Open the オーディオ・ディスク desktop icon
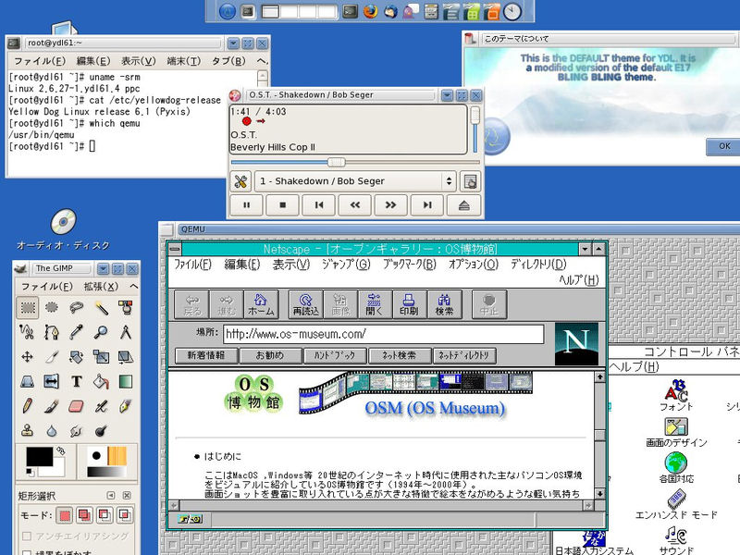The width and height of the screenshot is (740, 555). coord(63,229)
